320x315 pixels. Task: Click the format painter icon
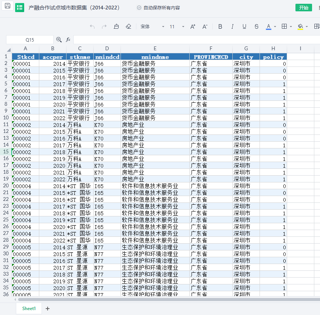tap(116, 26)
